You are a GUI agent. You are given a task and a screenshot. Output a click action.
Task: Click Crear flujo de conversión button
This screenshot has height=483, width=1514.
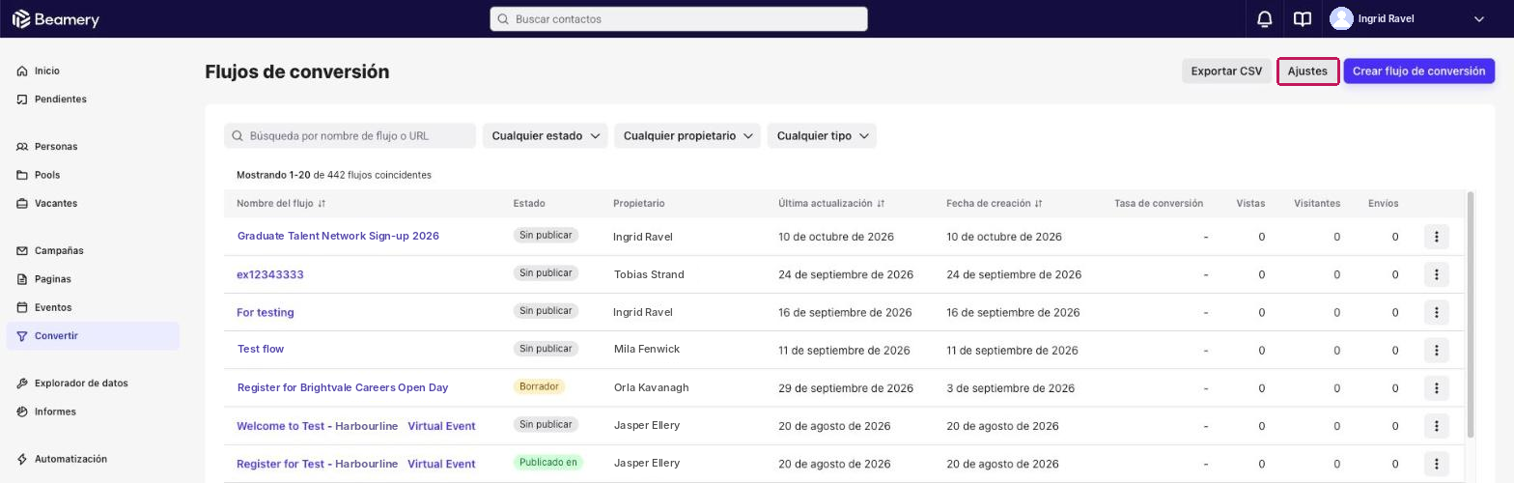1418,71
